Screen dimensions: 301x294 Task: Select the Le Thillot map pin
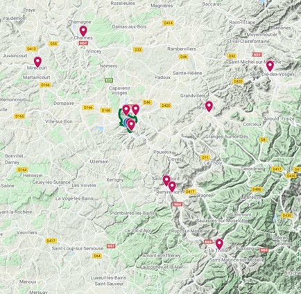[x=219, y=244]
